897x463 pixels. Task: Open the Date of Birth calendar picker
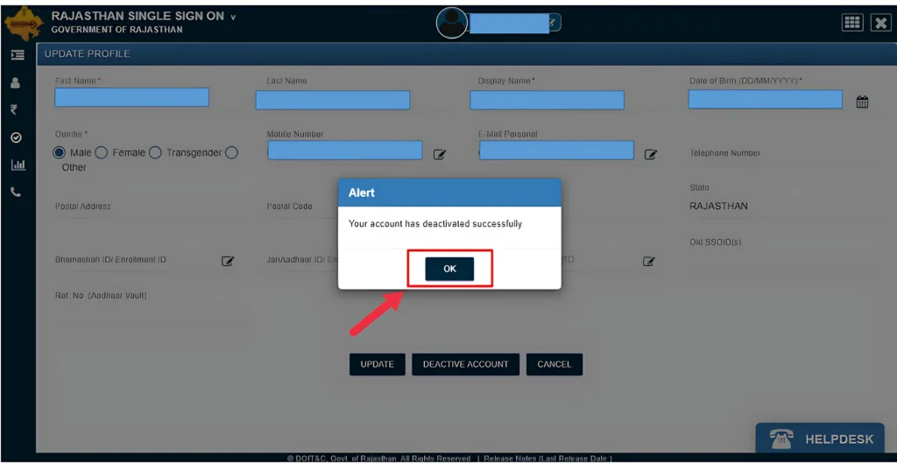862,102
